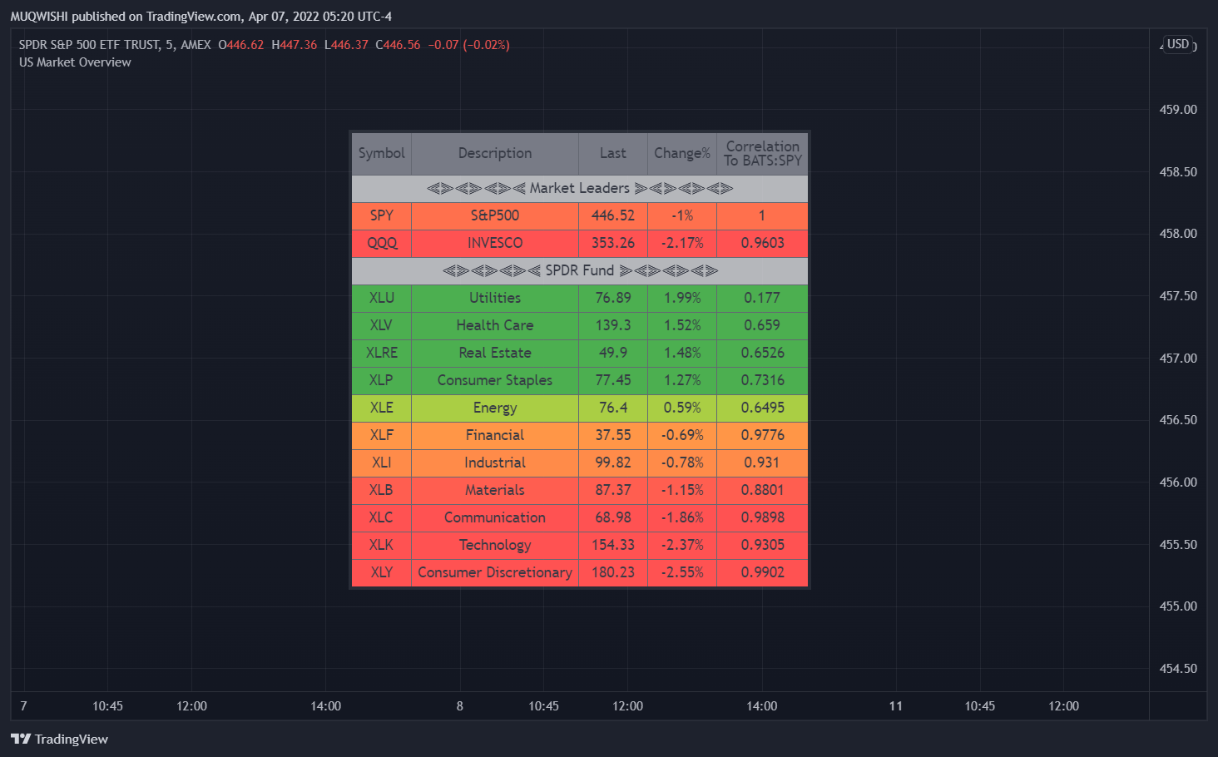Click the Materials description cell
This screenshot has height=757, width=1218.
495,490
